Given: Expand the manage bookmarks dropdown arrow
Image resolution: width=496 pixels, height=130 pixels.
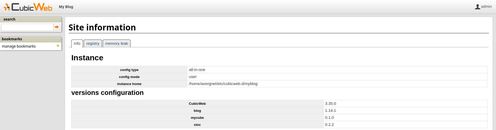Looking at the screenshot, I should tap(58, 46).
